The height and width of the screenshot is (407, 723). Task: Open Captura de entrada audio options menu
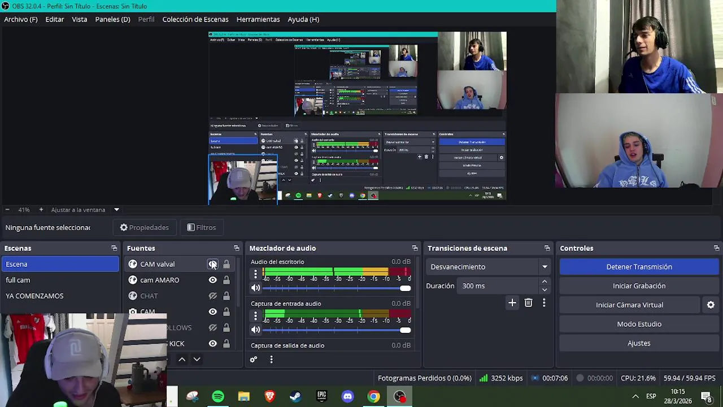pyautogui.click(x=255, y=317)
